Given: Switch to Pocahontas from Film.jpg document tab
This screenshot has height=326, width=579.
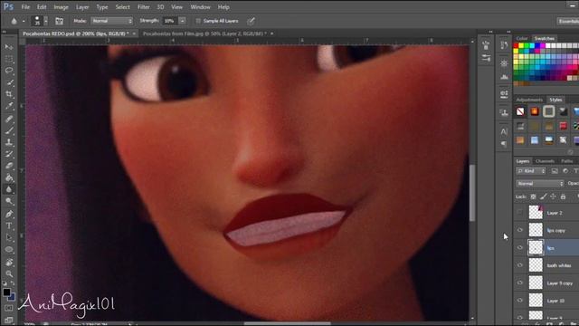Looking at the screenshot, I should point(204,34).
